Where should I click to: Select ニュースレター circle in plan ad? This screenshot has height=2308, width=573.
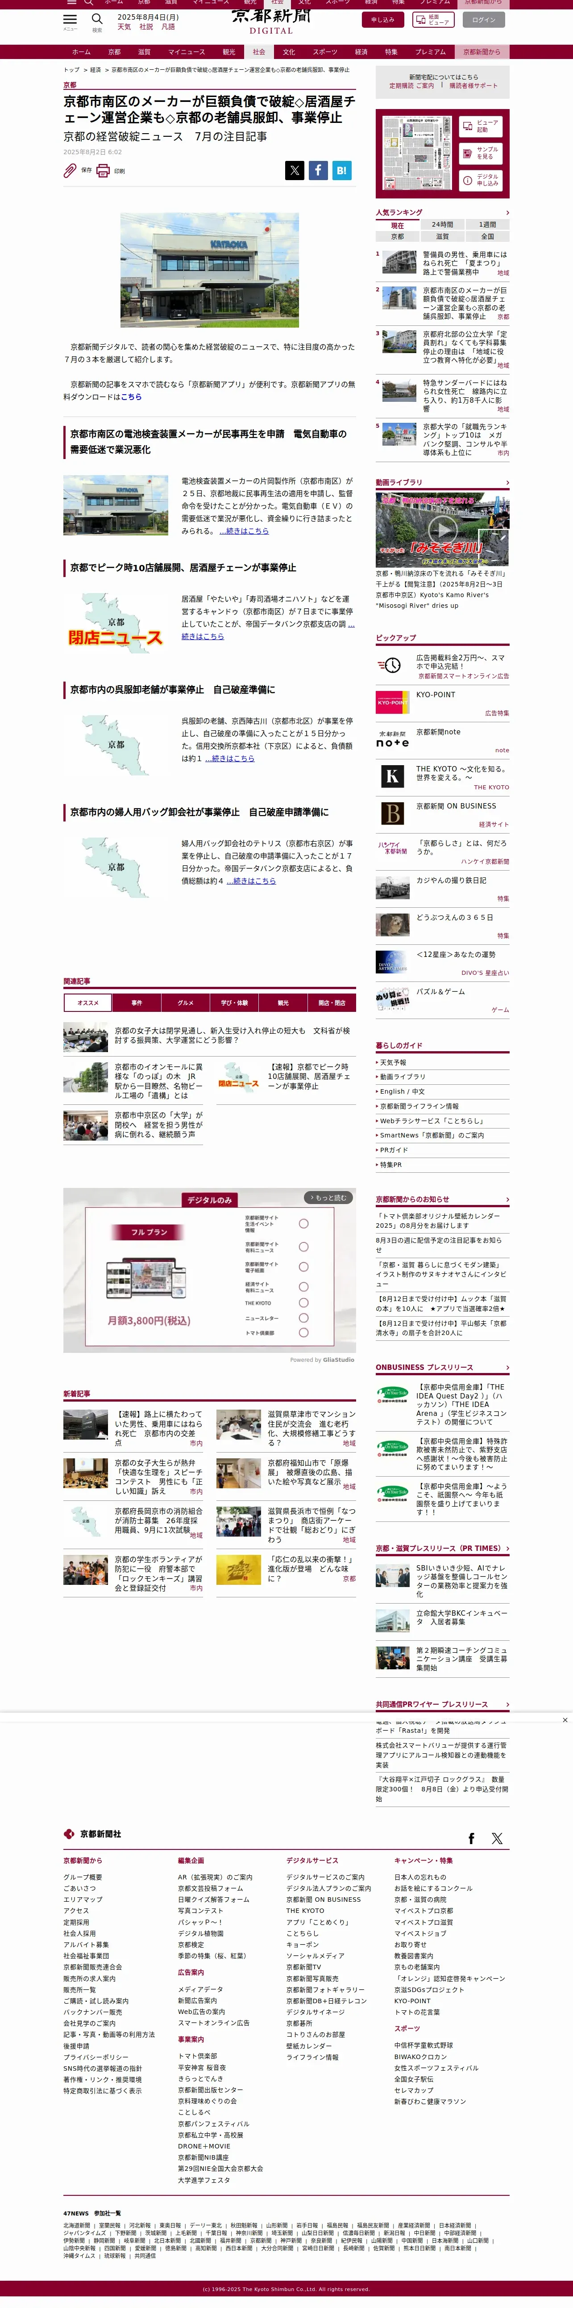point(304,1318)
